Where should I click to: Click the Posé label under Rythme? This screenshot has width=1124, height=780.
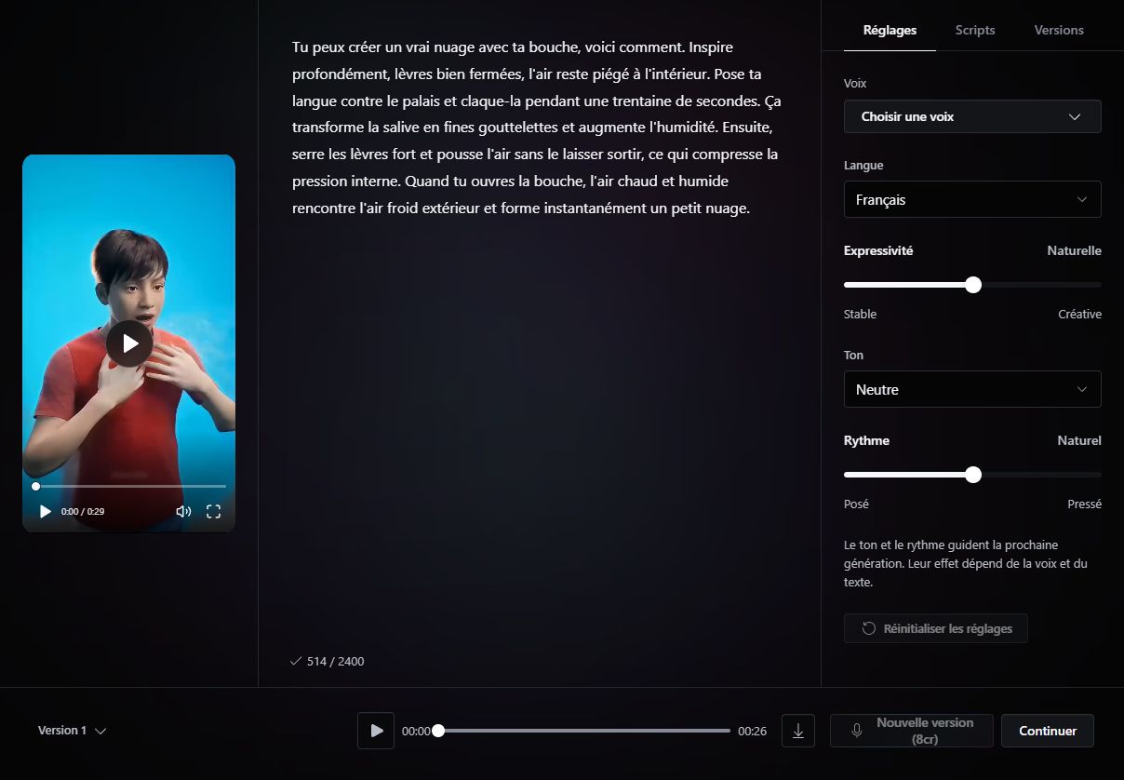pyautogui.click(x=856, y=504)
